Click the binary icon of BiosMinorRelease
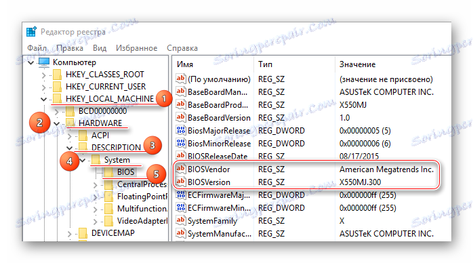473x263 pixels. point(181,143)
